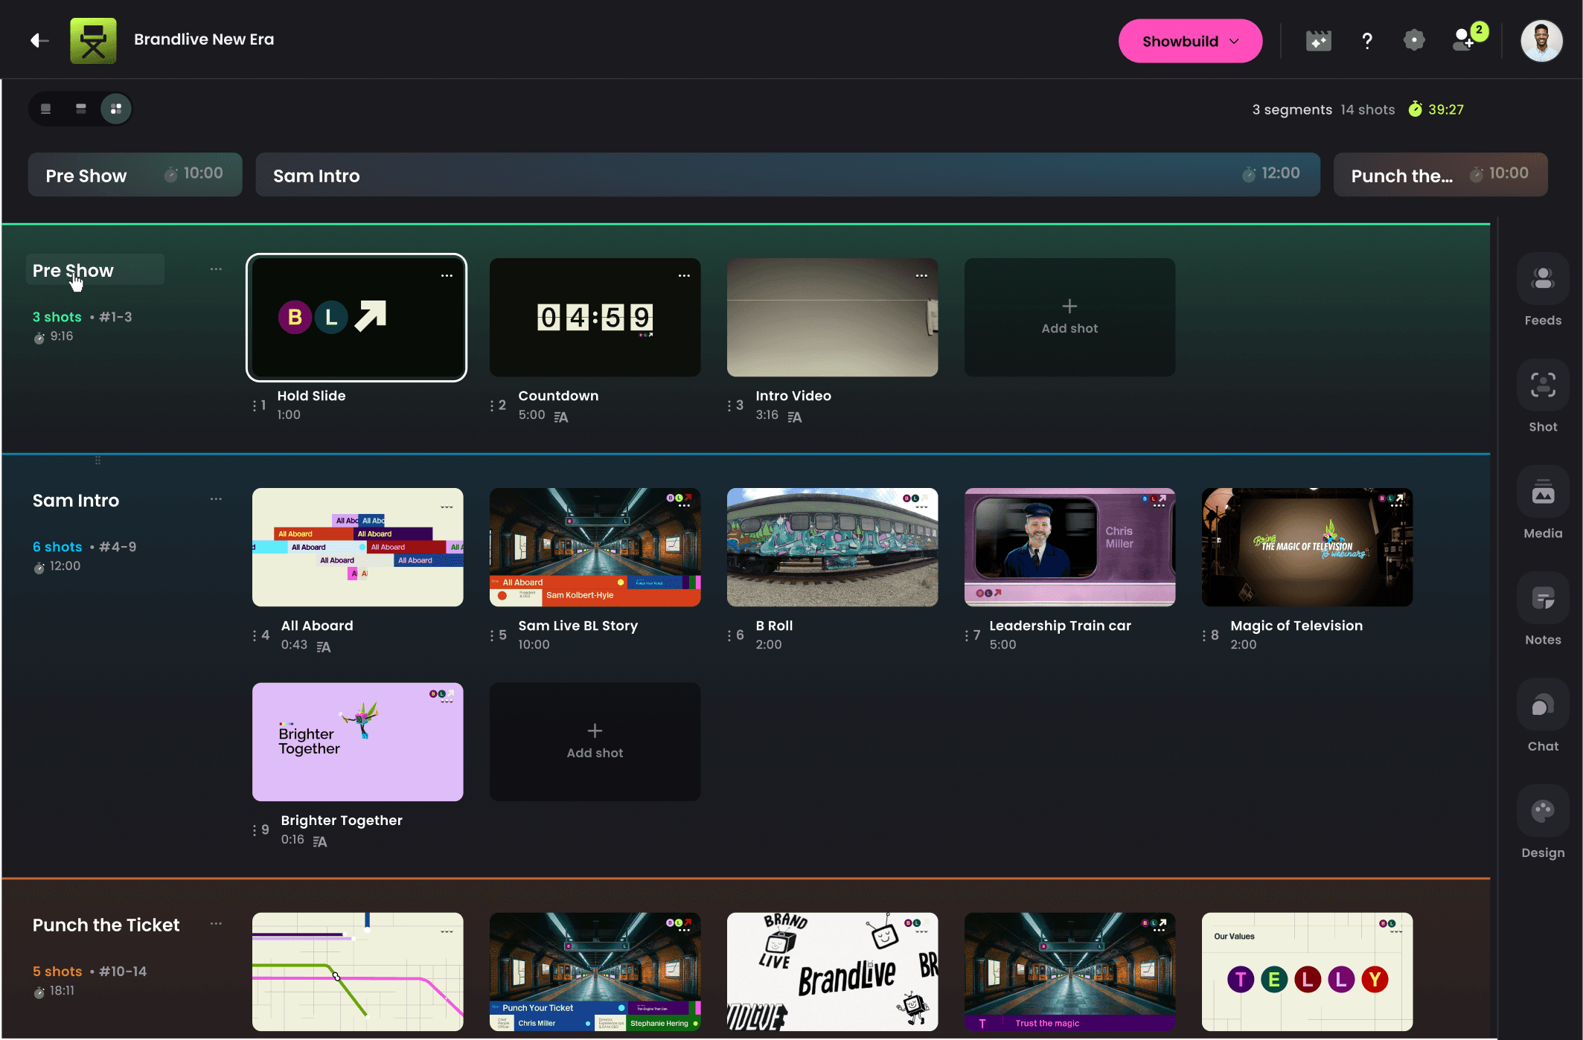Add a shot to the Pre Show segment
Screen dimensions: 1583x1040
1069,317
